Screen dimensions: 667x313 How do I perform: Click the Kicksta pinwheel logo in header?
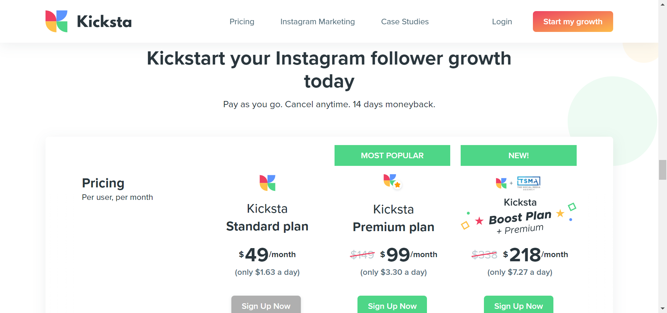(x=56, y=22)
